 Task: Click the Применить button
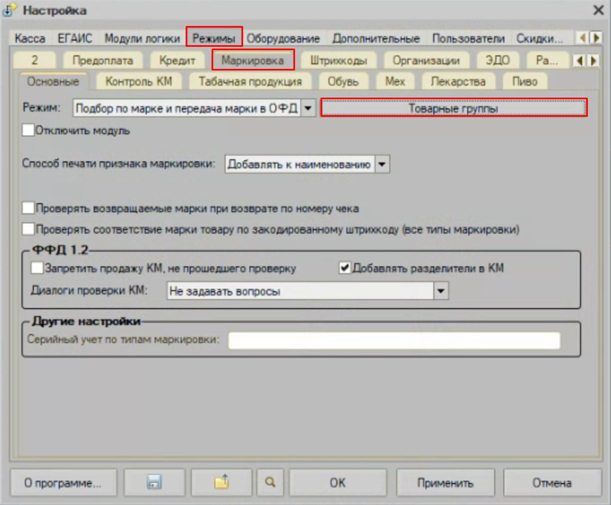445,482
